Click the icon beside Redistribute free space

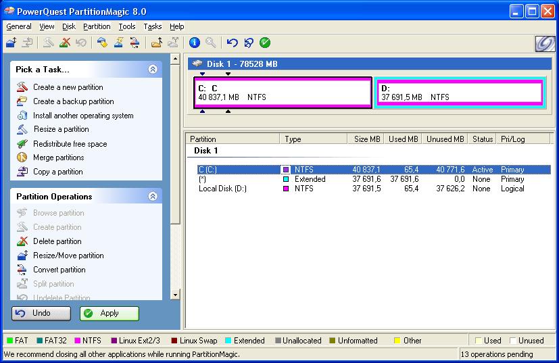[x=22, y=144]
